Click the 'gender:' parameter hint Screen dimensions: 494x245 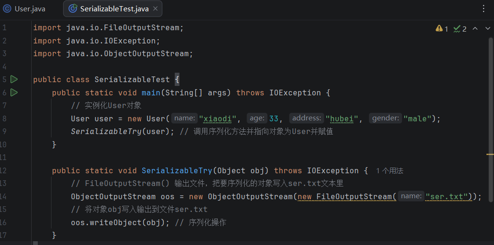[386, 118]
